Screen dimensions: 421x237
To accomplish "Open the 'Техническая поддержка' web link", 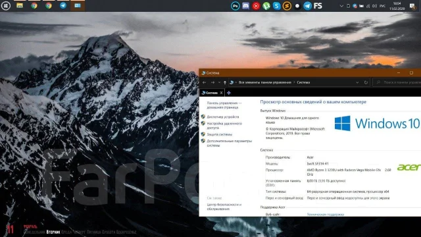I will [325, 215].
